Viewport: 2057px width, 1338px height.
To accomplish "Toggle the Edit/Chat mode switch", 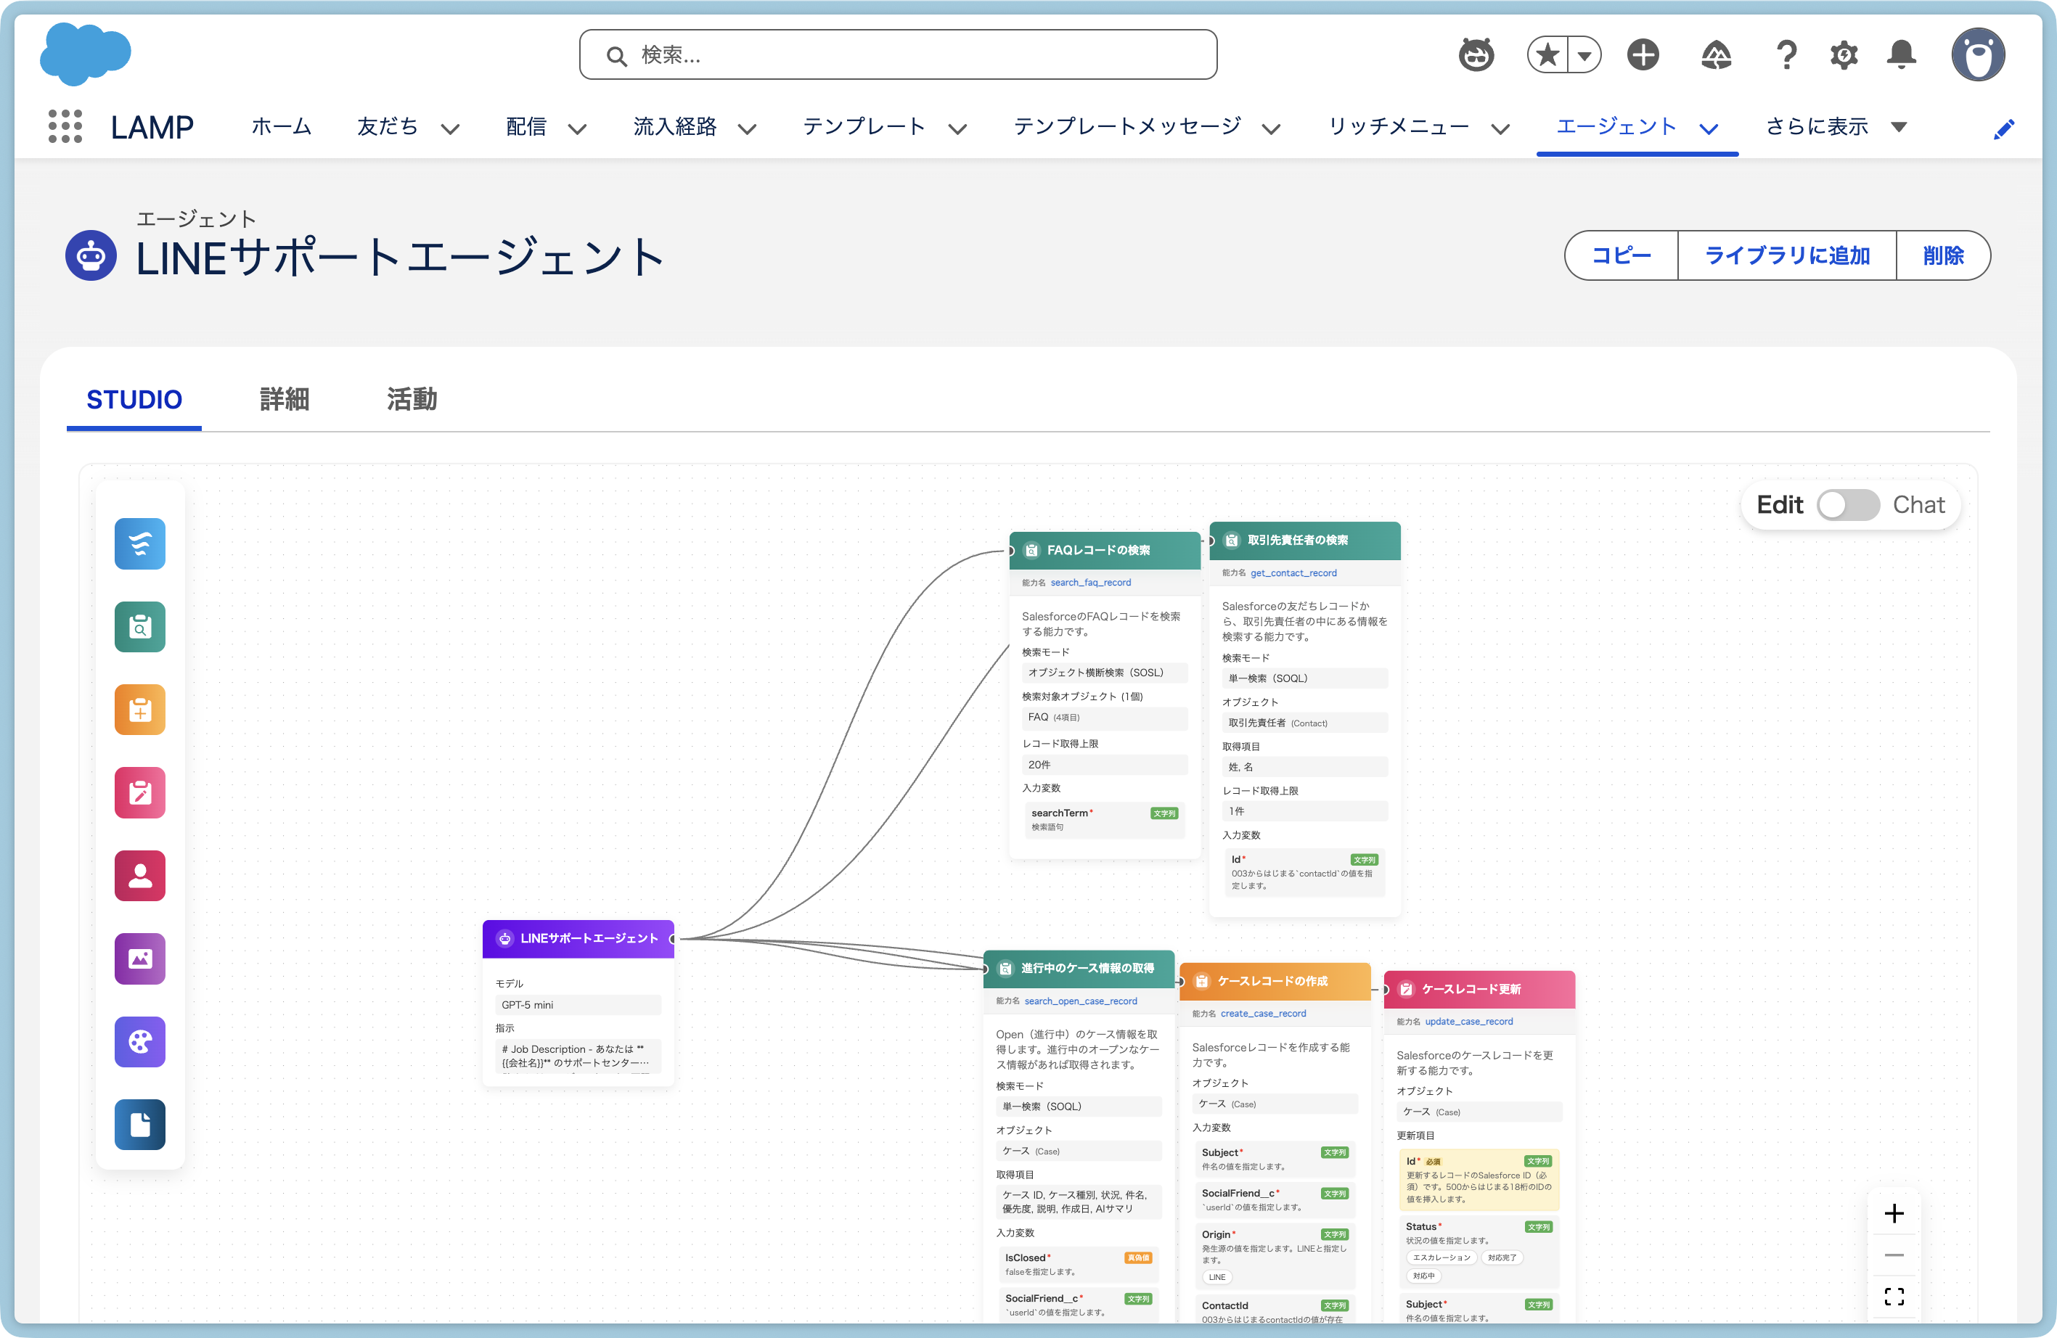I will pos(1847,504).
